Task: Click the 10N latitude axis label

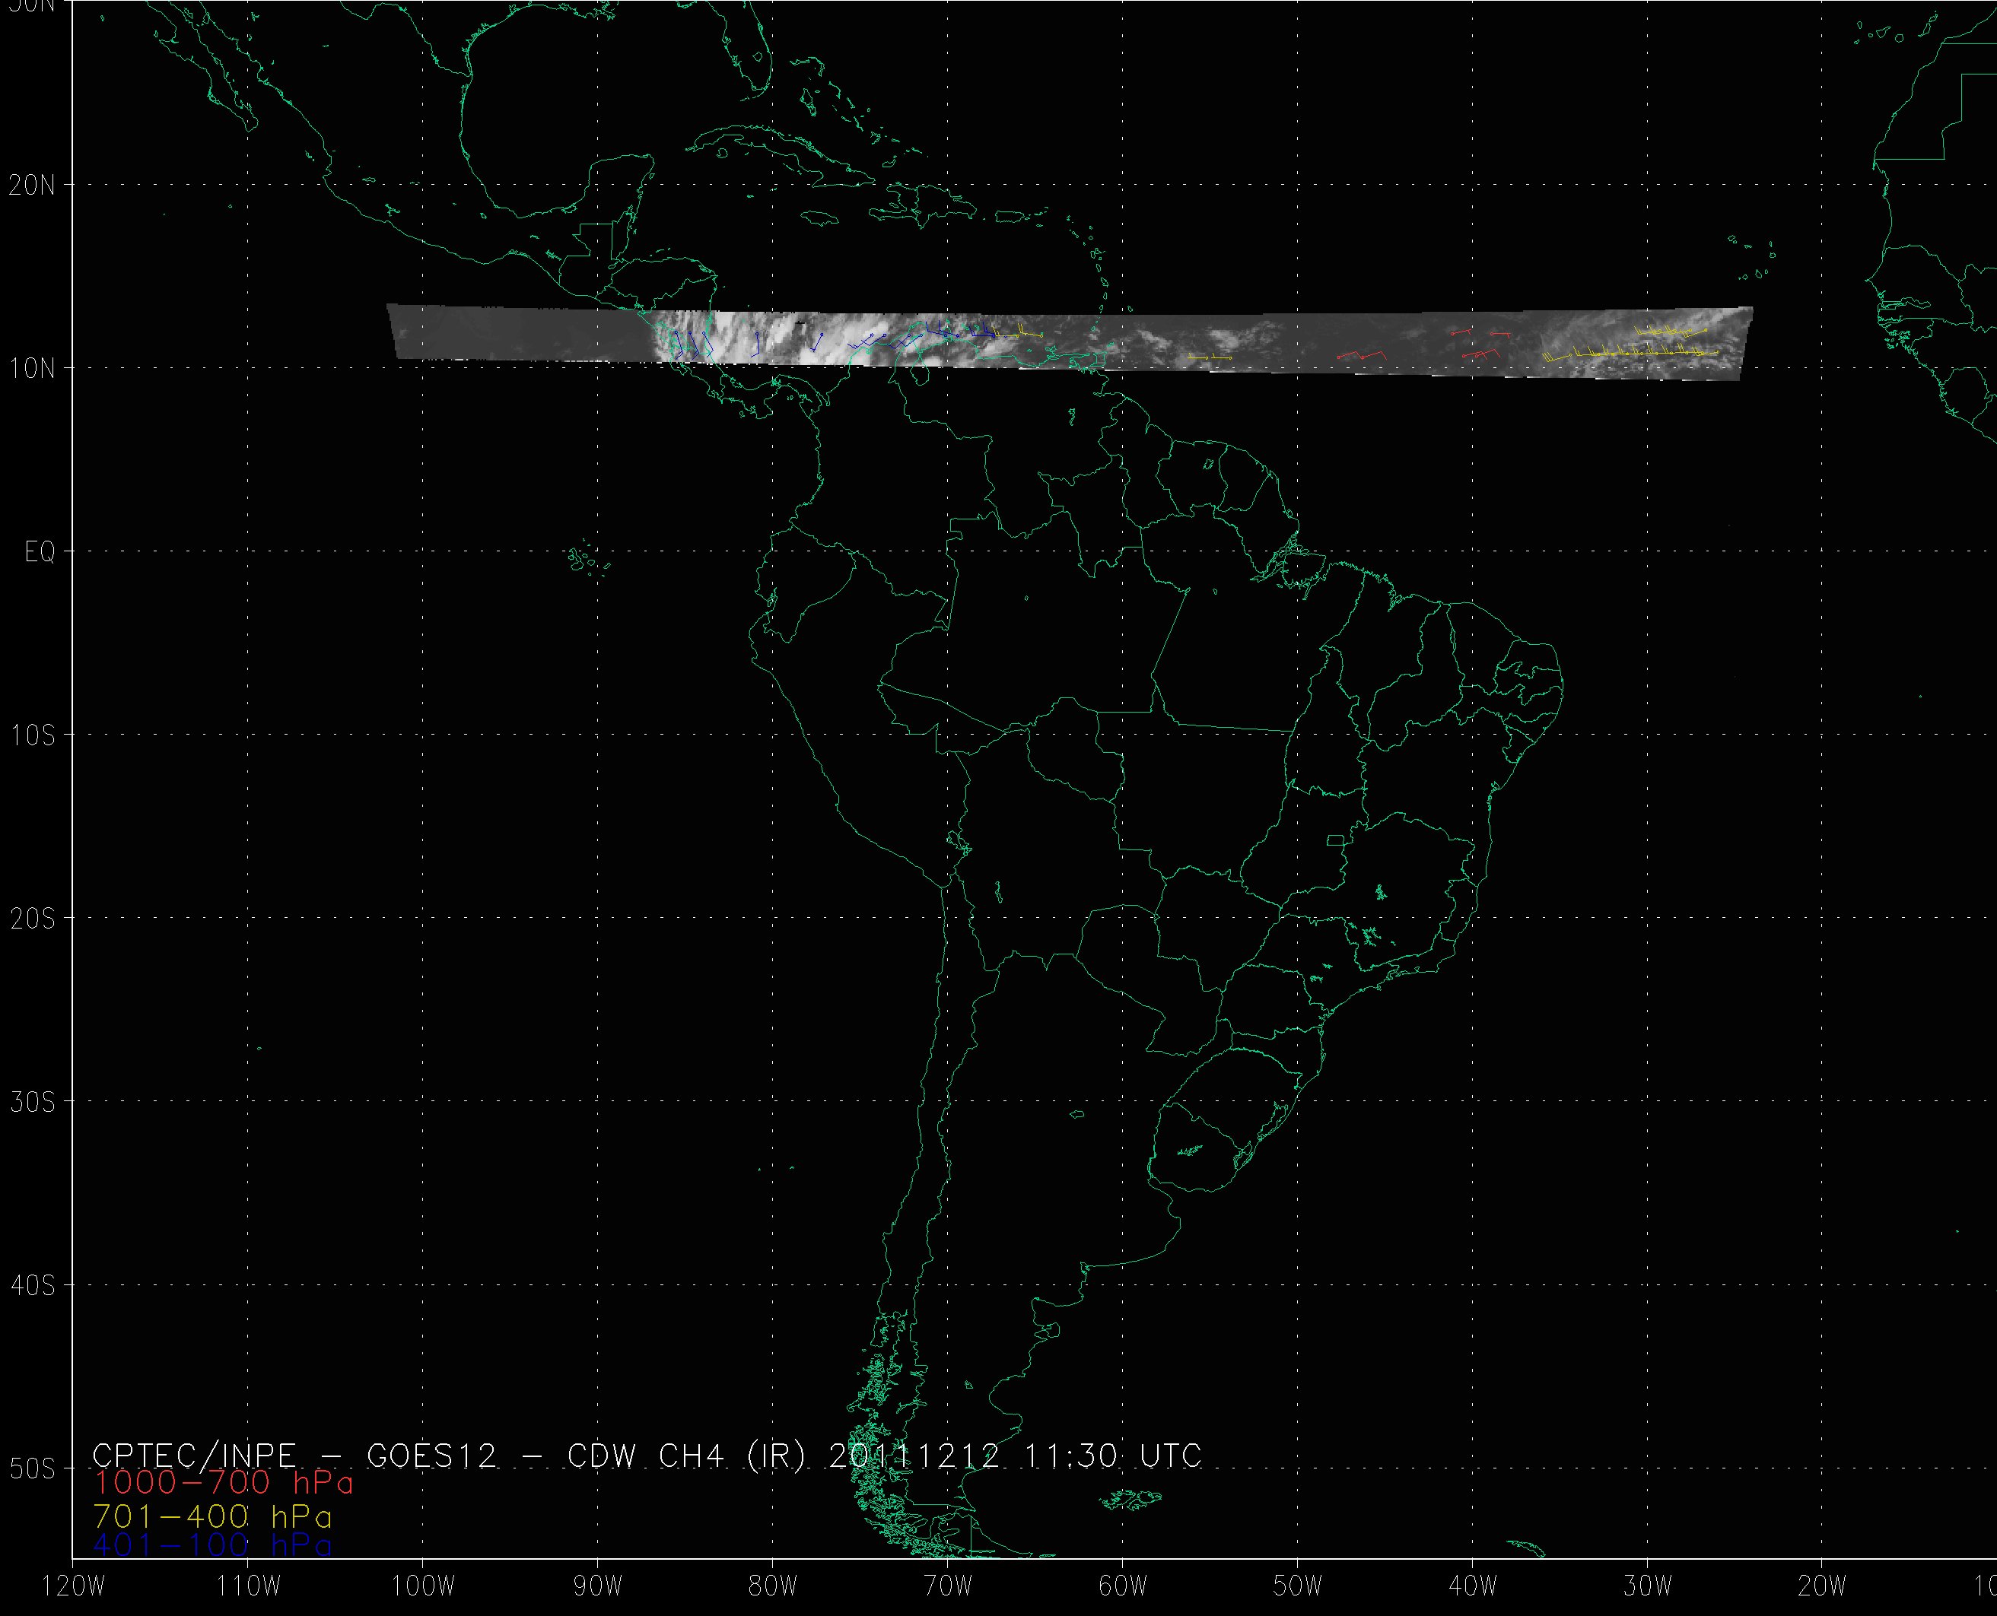Action: pos(32,369)
